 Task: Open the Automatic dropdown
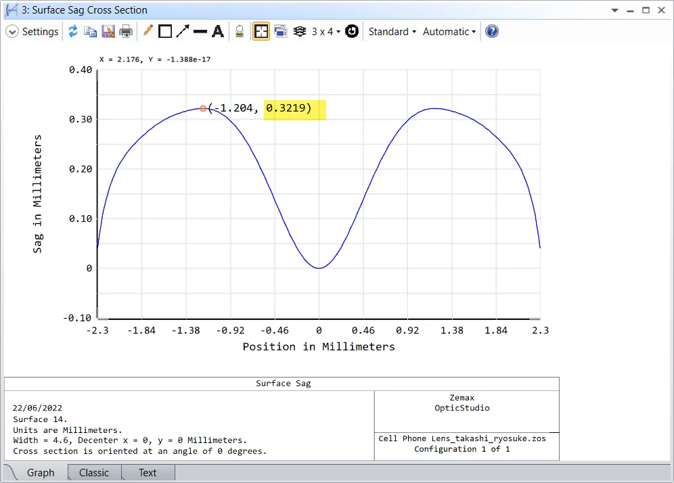[x=449, y=32]
